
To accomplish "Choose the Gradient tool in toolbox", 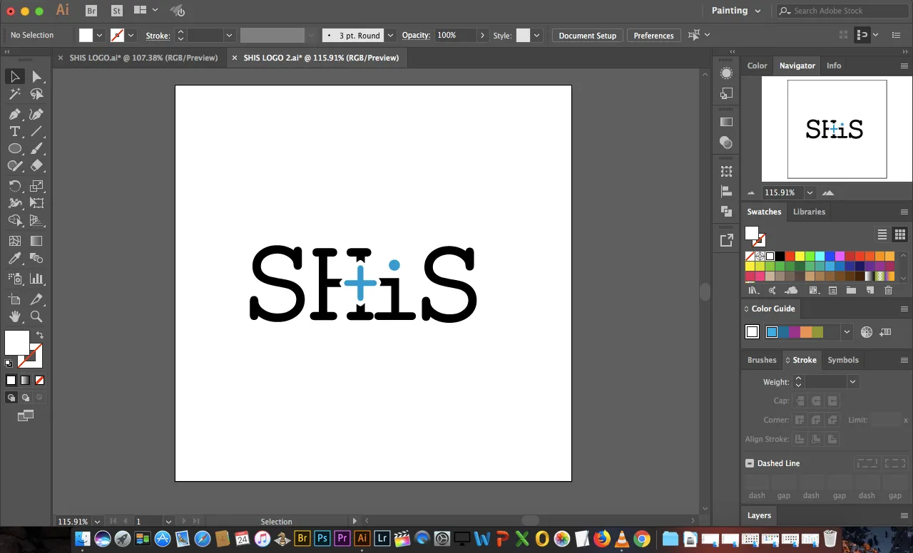I will tap(37, 241).
